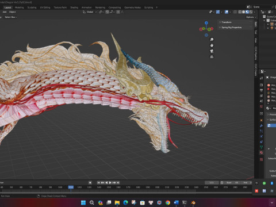Click the red X axis on navigation gizmo
The image size is (276, 207).
point(212,29)
